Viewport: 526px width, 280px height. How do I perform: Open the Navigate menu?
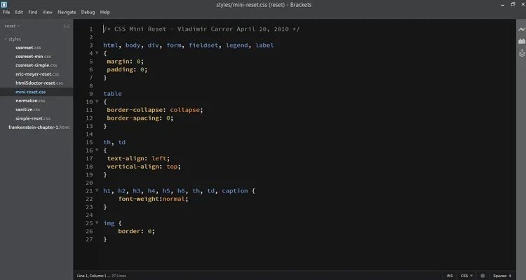coord(67,12)
